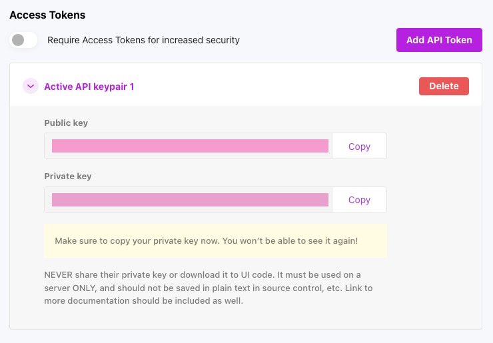This screenshot has height=343, width=493.
Task: Copy the public key
Action: coord(359,147)
